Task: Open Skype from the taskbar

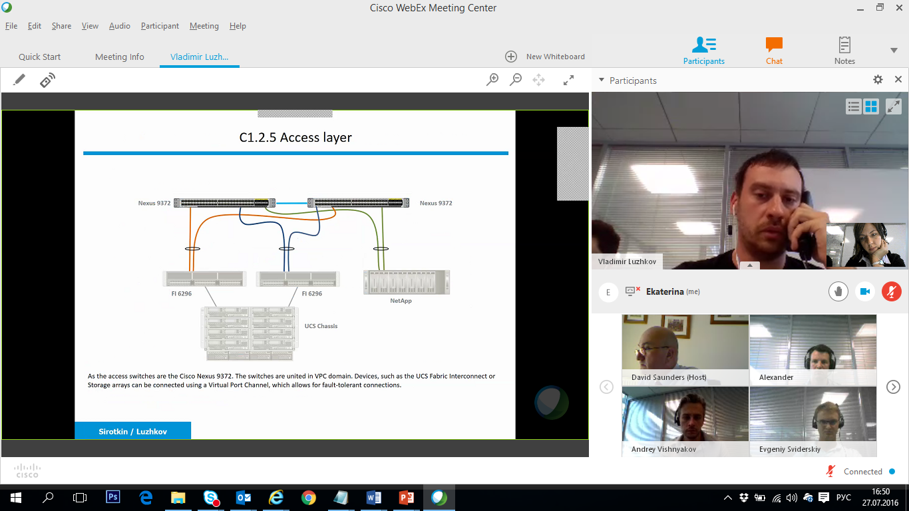Action: pyautogui.click(x=211, y=497)
